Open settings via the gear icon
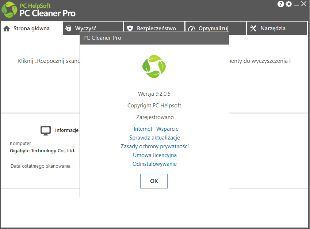Image resolution: width=310 pixels, height=229 pixels. click(289, 4)
